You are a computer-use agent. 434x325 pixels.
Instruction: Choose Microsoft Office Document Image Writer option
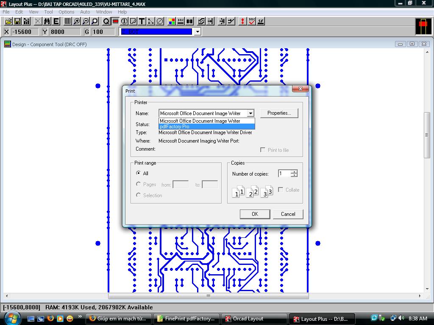point(206,121)
